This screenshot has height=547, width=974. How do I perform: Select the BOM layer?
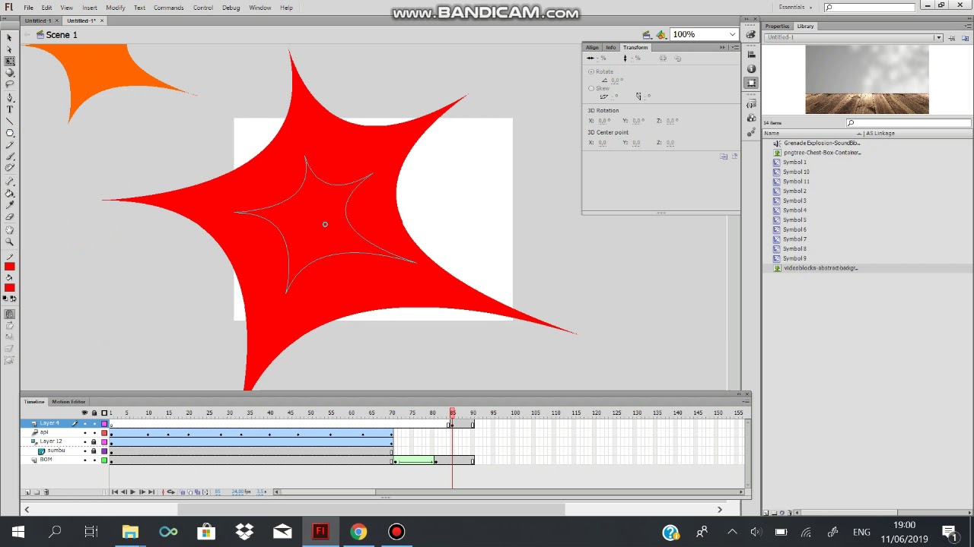[46, 460]
